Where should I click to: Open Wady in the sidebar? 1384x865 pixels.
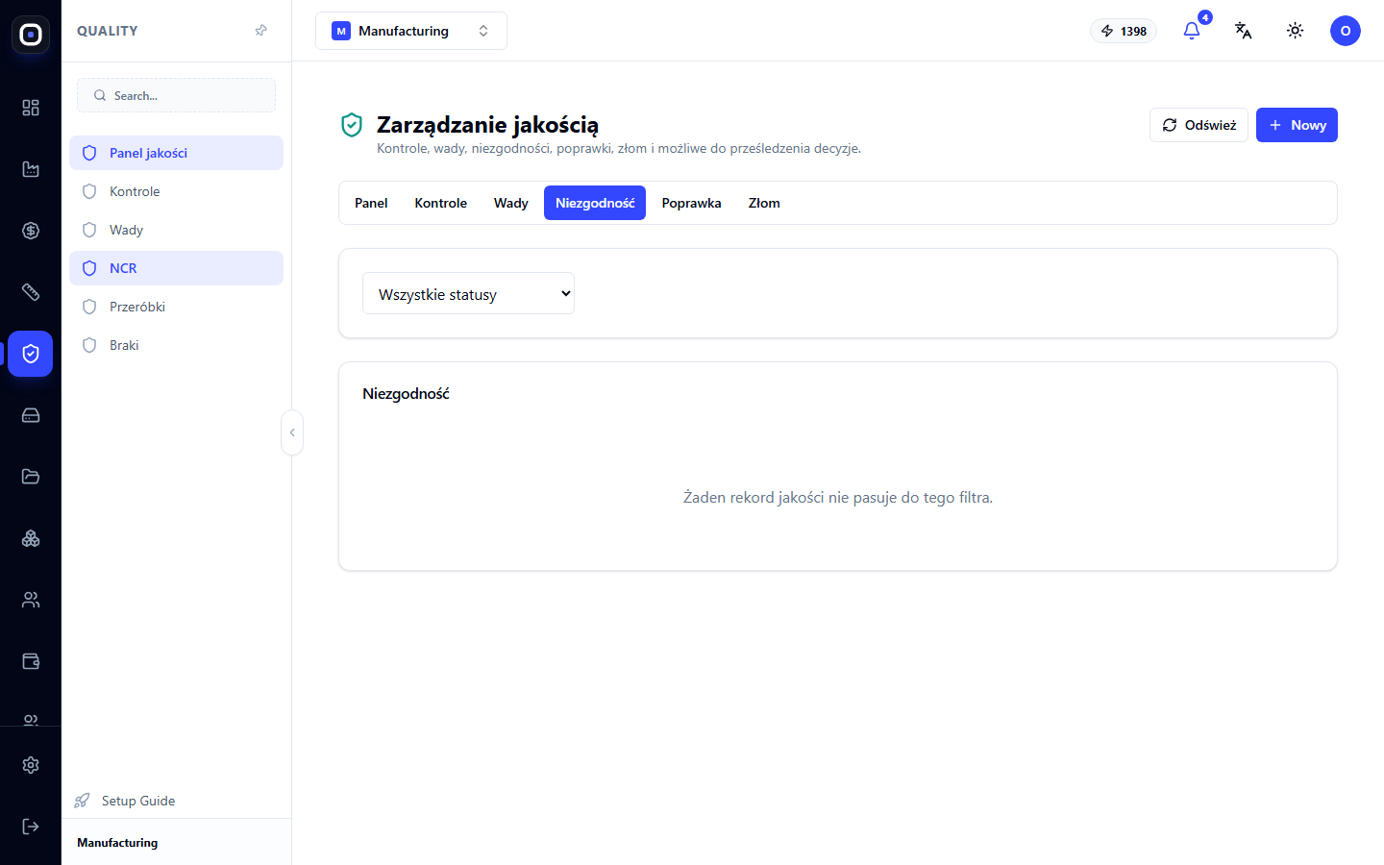pyautogui.click(x=176, y=230)
